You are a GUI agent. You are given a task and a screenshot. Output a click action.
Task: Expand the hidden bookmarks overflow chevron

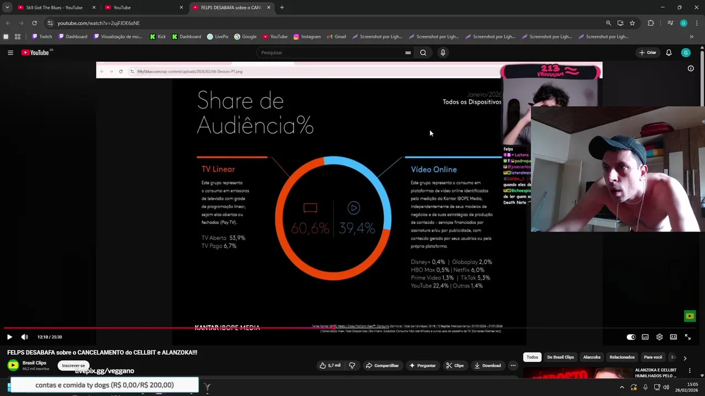point(692,37)
